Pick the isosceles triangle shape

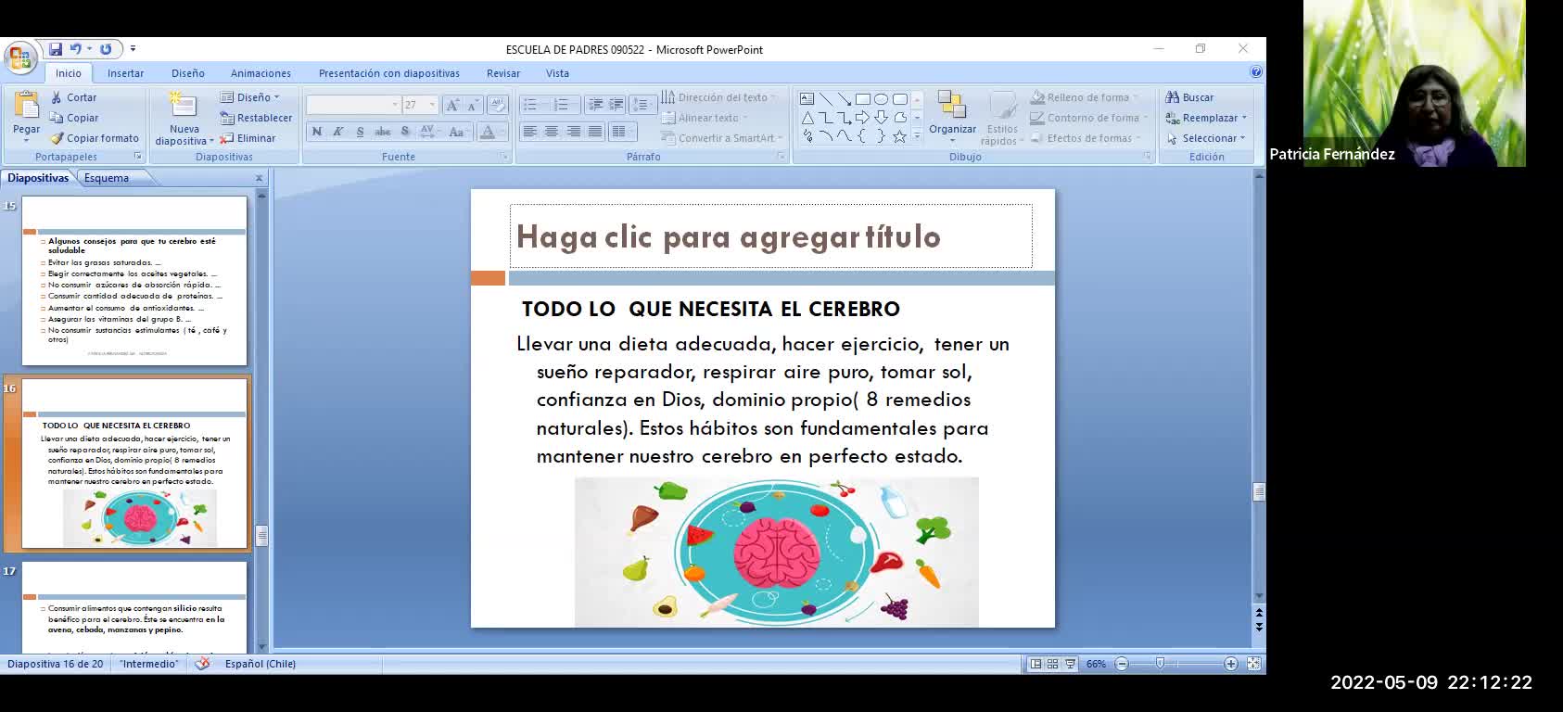[807, 118]
